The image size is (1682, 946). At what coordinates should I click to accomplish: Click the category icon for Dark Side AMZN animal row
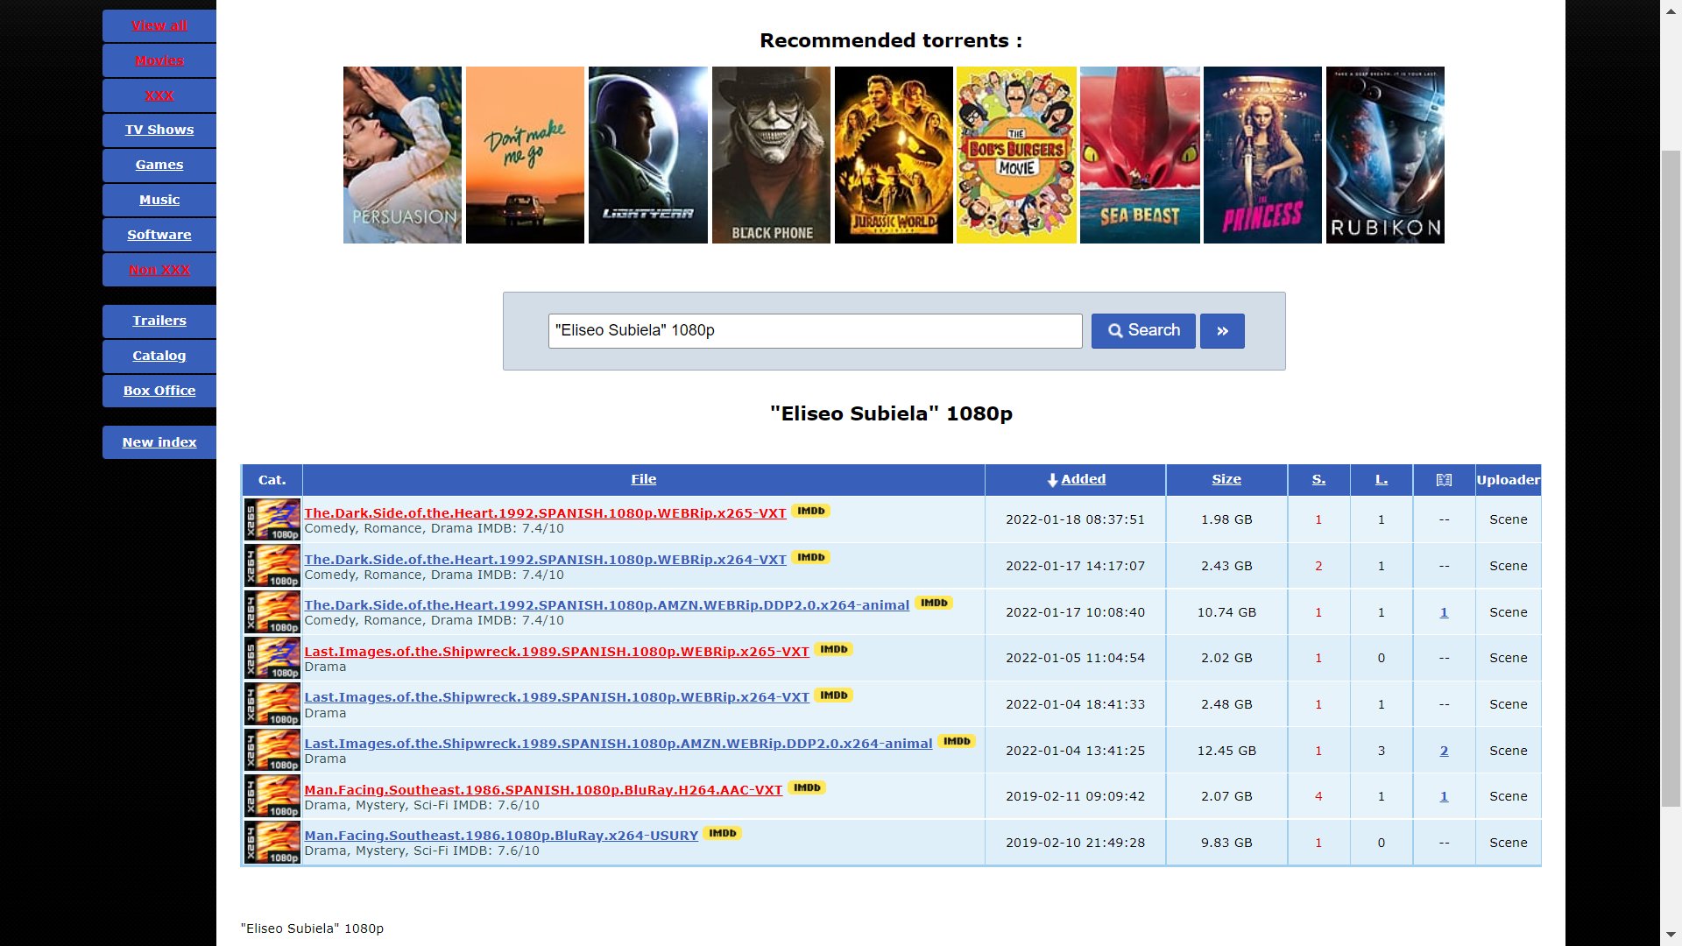272,612
